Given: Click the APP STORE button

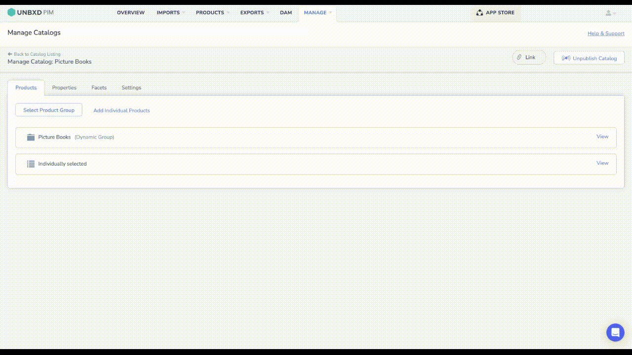Looking at the screenshot, I should [495, 13].
